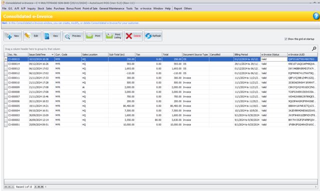The image size is (320, 191).
Task: Open the A/R menu
Action: [x=17, y=9]
